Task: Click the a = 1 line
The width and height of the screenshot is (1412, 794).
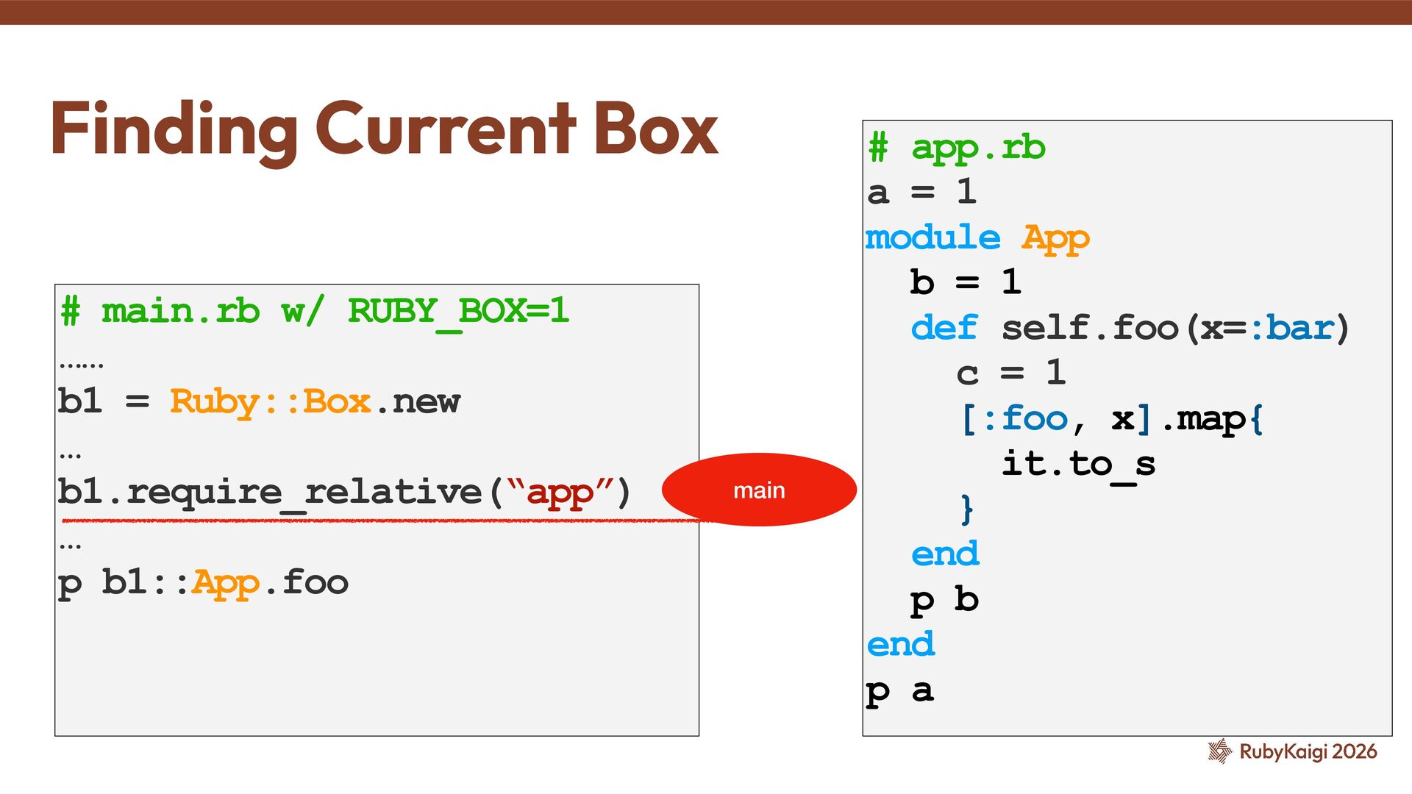Action: [922, 193]
